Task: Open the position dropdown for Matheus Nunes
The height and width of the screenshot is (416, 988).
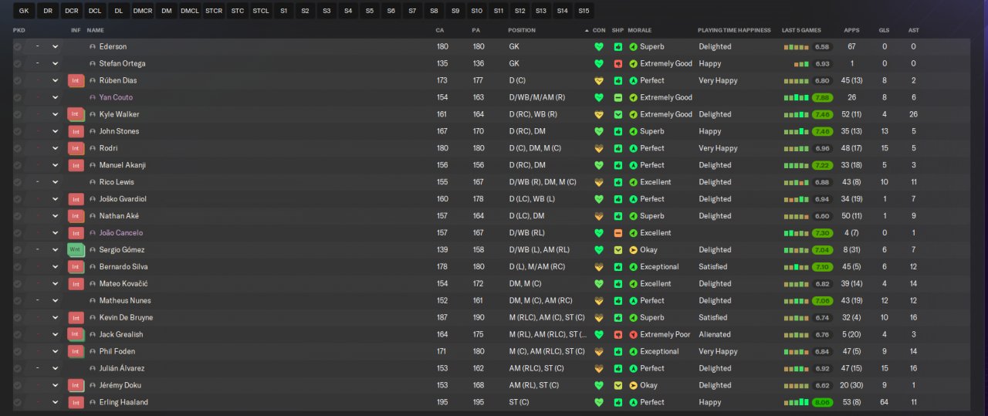Action: point(55,301)
